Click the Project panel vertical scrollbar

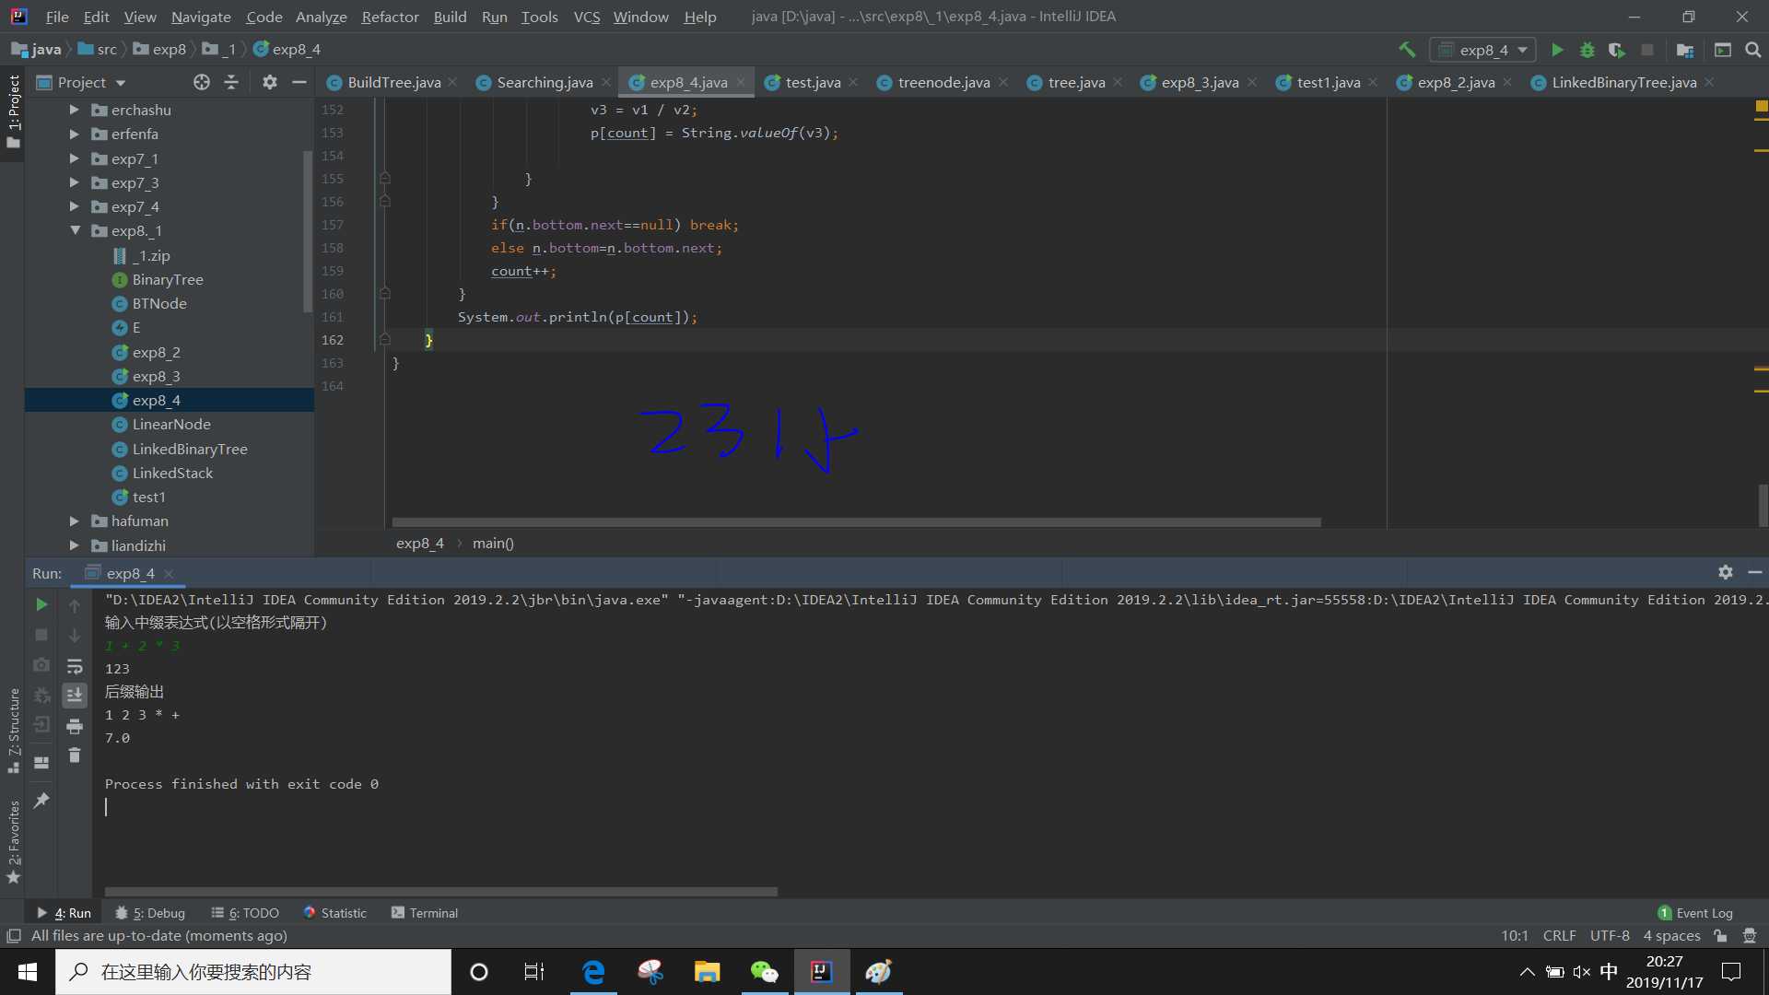pos(307,230)
